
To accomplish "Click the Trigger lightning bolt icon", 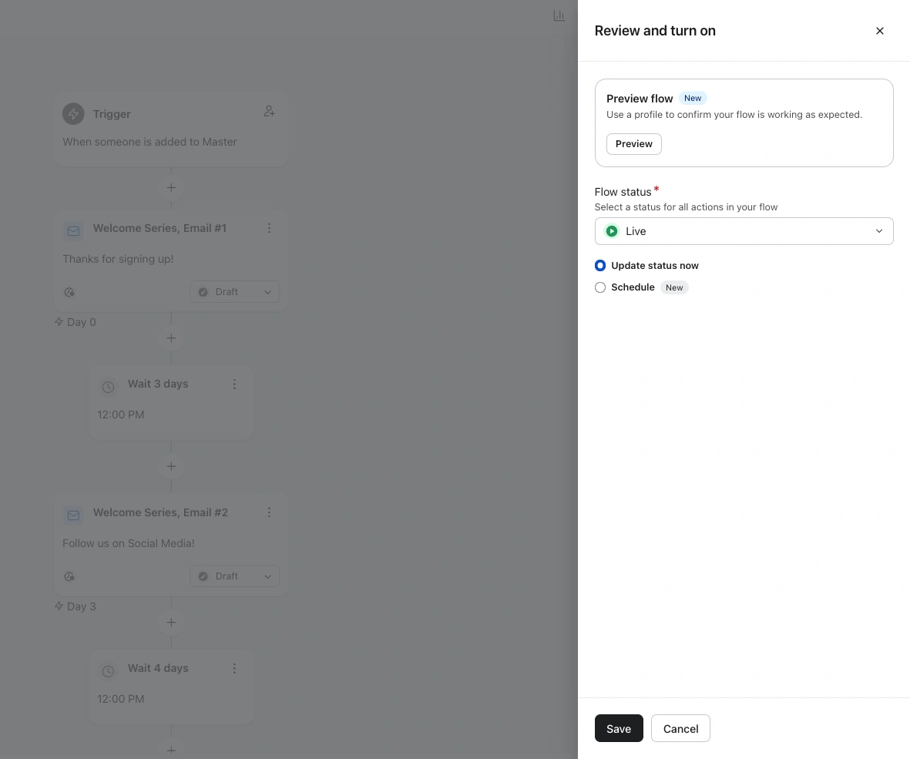I will 73,114.
